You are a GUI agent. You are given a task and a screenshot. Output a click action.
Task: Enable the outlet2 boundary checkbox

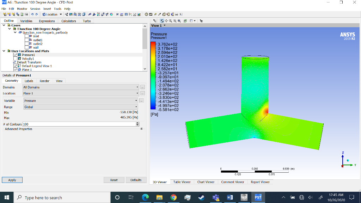27,43
